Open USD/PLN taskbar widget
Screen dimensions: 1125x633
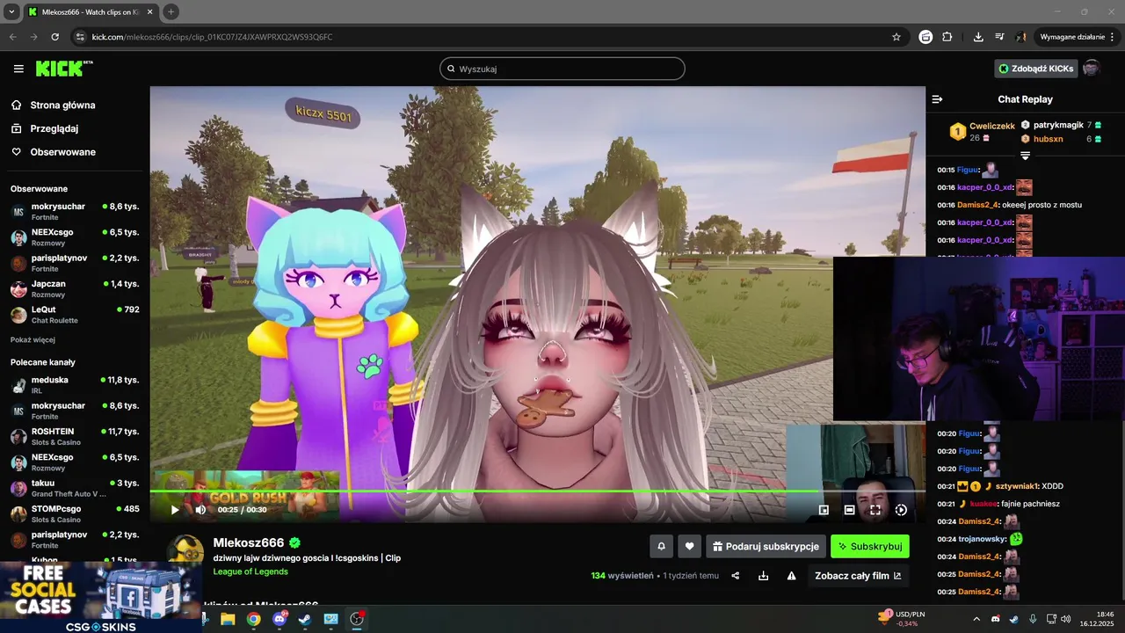[x=903, y=619]
